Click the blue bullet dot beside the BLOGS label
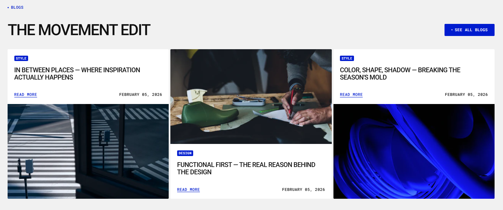Viewport: 503px width, 210px height. click(8, 8)
